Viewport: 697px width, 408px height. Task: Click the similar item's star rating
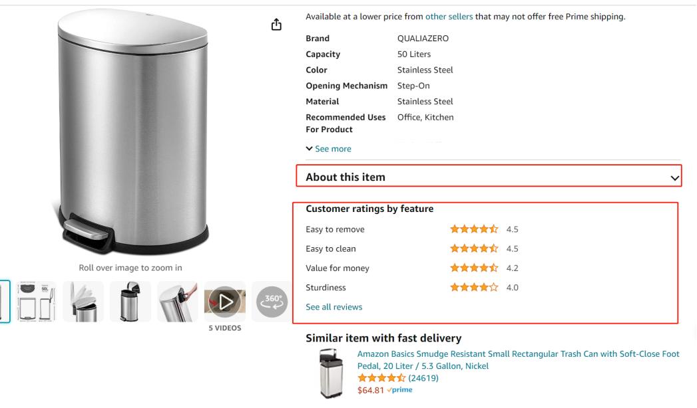coord(381,378)
